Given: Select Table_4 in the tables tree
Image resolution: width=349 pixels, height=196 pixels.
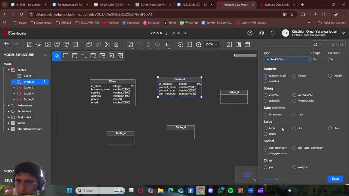Looking at the screenshot, I should pyautogui.click(x=29, y=94).
